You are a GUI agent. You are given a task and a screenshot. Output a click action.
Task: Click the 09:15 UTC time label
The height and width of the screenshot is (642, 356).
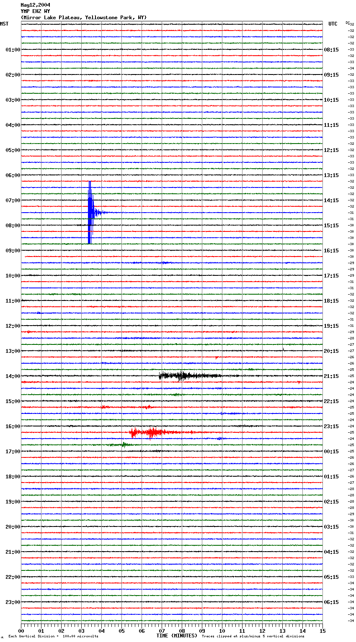(x=331, y=75)
